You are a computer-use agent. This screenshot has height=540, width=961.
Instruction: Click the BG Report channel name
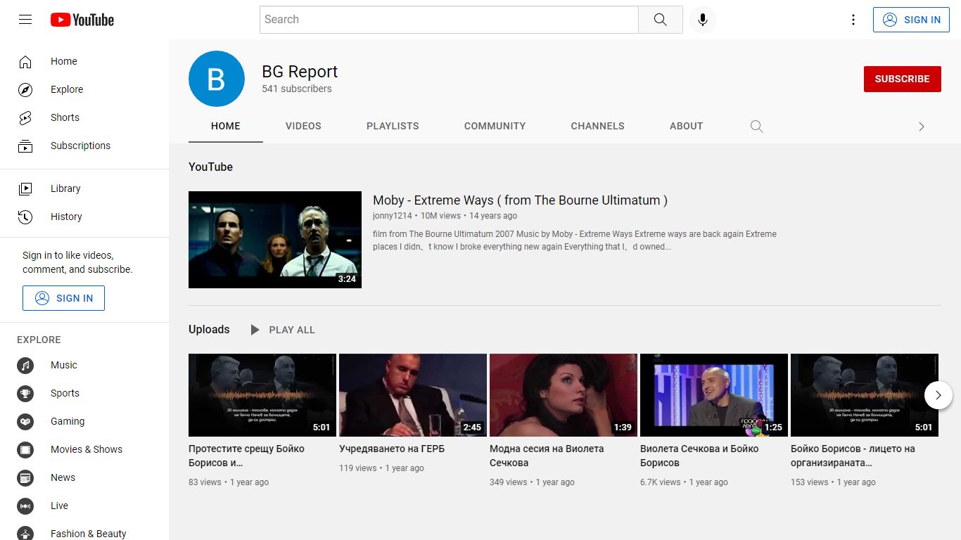(x=300, y=72)
